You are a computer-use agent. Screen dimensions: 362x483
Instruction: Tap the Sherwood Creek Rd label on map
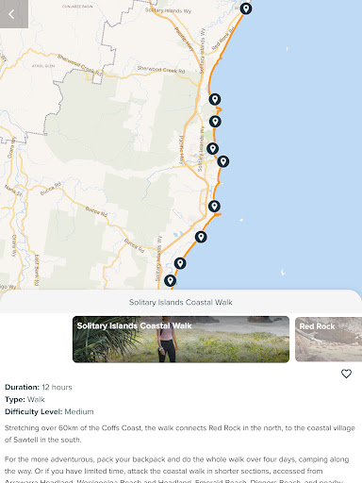pyautogui.click(x=161, y=70)
